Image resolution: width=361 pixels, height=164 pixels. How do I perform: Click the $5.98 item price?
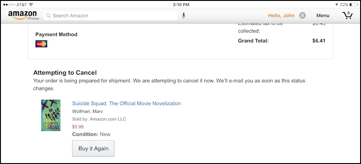click(78, 127)
